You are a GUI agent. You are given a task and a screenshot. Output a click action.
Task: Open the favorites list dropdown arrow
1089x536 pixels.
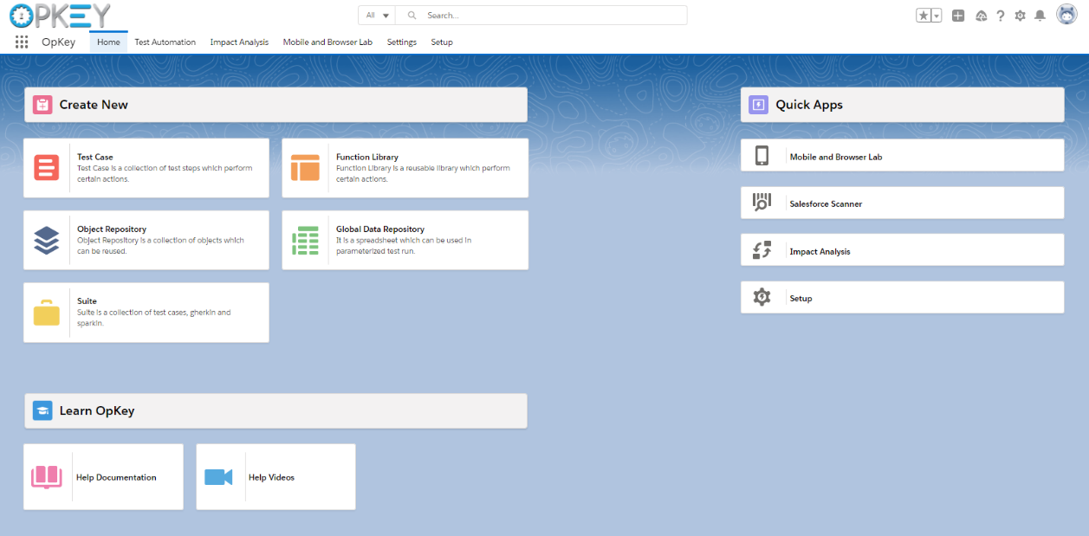937,16
